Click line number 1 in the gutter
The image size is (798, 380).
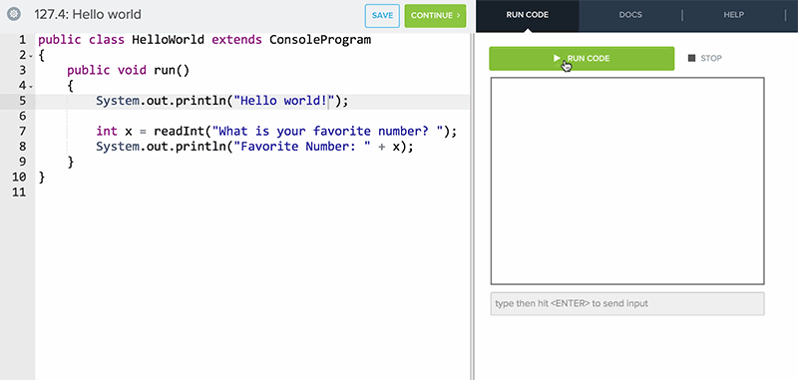[x=22, y=40]
